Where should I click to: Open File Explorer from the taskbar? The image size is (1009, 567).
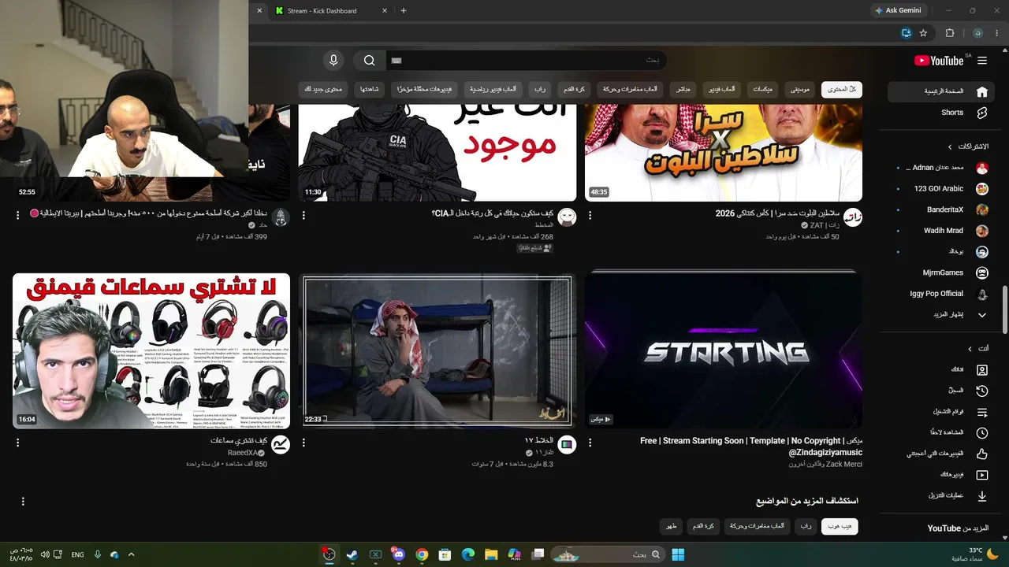[x=491, y=554]
